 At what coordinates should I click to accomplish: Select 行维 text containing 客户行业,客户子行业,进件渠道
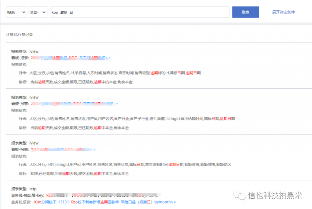click(x=132, y=119)
